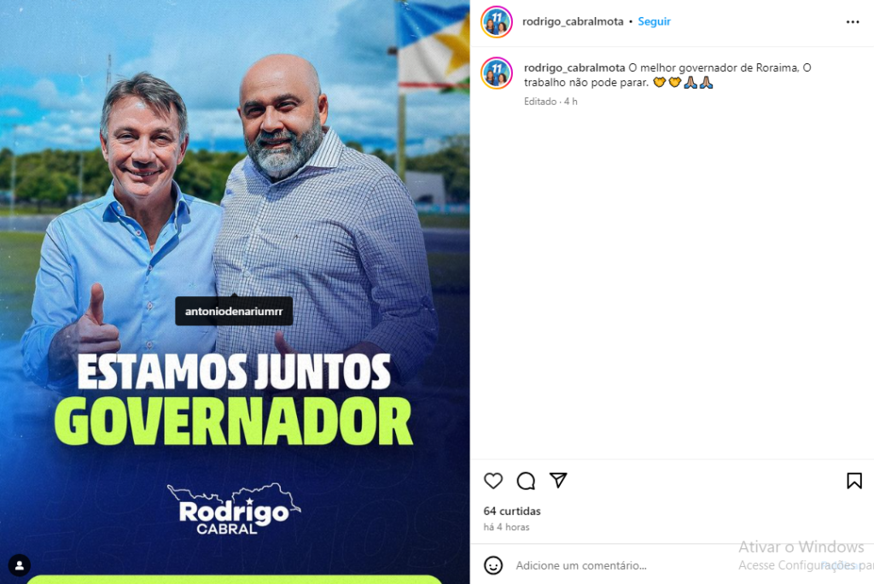
Task: Open the antoniodenariumrr tag on the photo
Action: tap(234, 312)
